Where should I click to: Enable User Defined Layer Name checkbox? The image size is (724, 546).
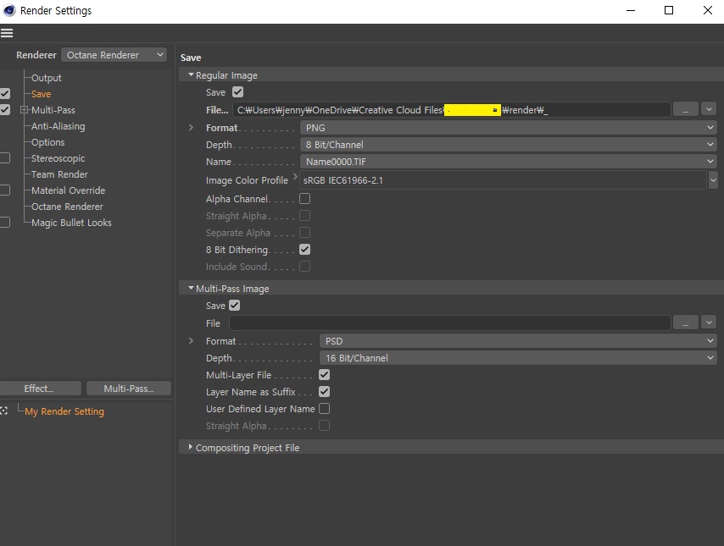coord(324,409)
